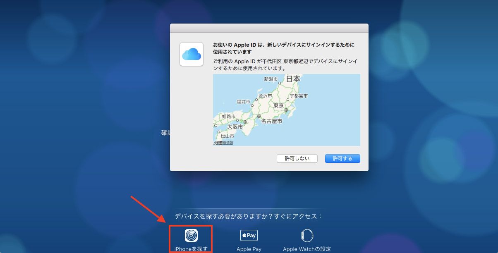The image size is (498, 253).
Task: Open Find My iPhone (iPhoneを探す) icon
Action: coord(191,235)
